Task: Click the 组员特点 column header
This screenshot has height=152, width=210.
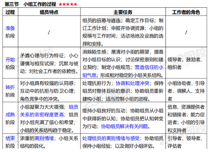Action: click(x=49, y=12)
